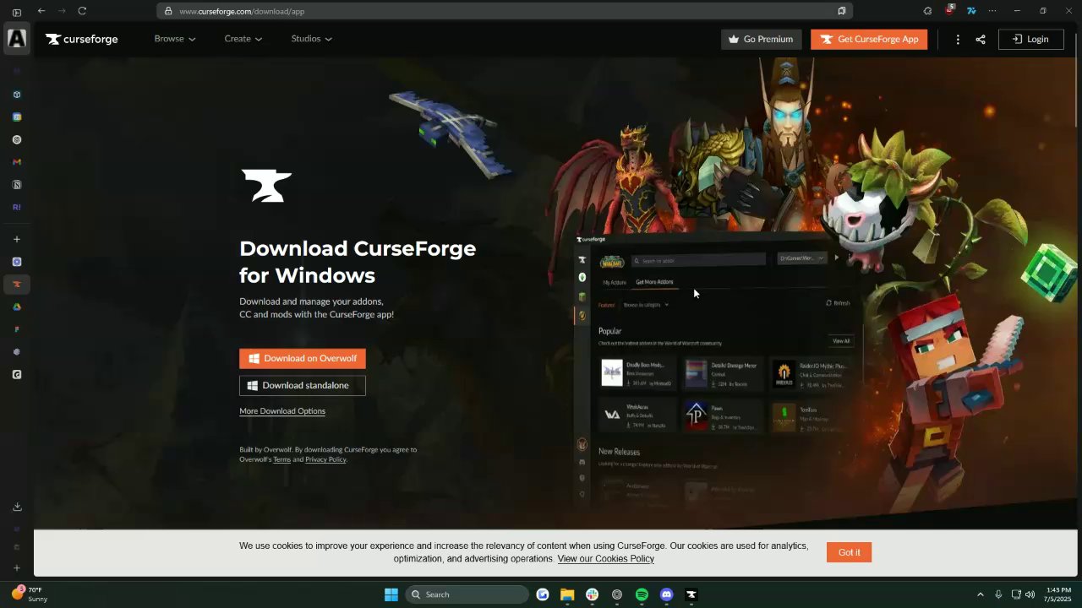This screenshot has width=1082, height=608.
Task: Click the plus icon at the sidebar bottom
Action: pos(17,568)
